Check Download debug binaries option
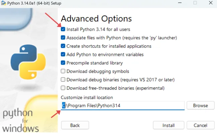 coord(63,79)
